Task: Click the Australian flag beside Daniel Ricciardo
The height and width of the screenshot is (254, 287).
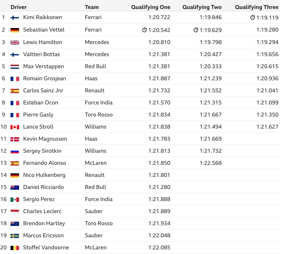Action: (x=15, y=187)
